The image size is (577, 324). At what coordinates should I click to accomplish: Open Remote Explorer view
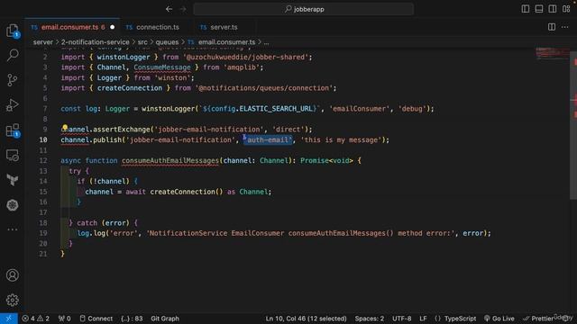13,156
